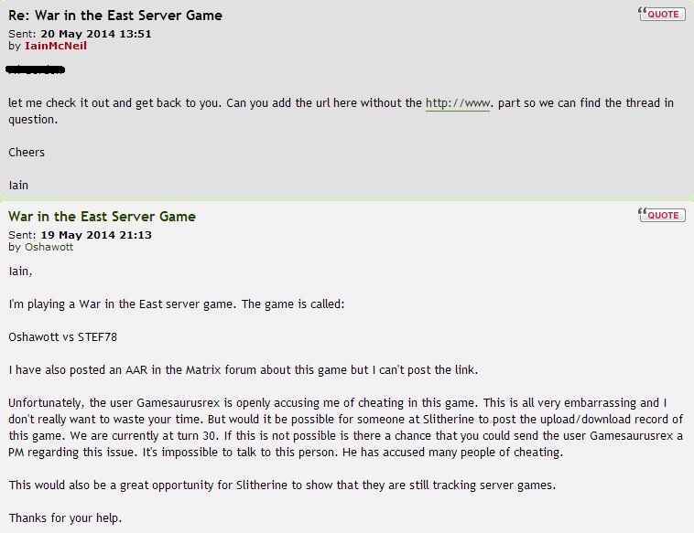Click the sentence about Slitherine tracking server games
This screenshot has height=533, width=694.
245,485
